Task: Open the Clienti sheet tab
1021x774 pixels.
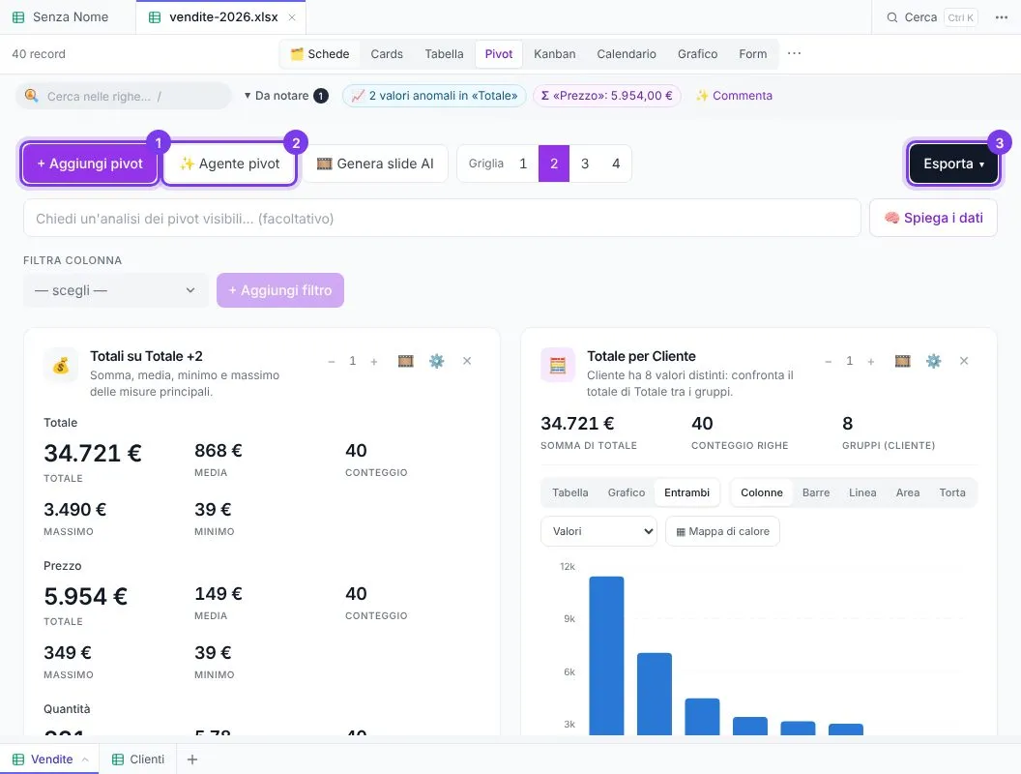Action: tap(138, 759)
